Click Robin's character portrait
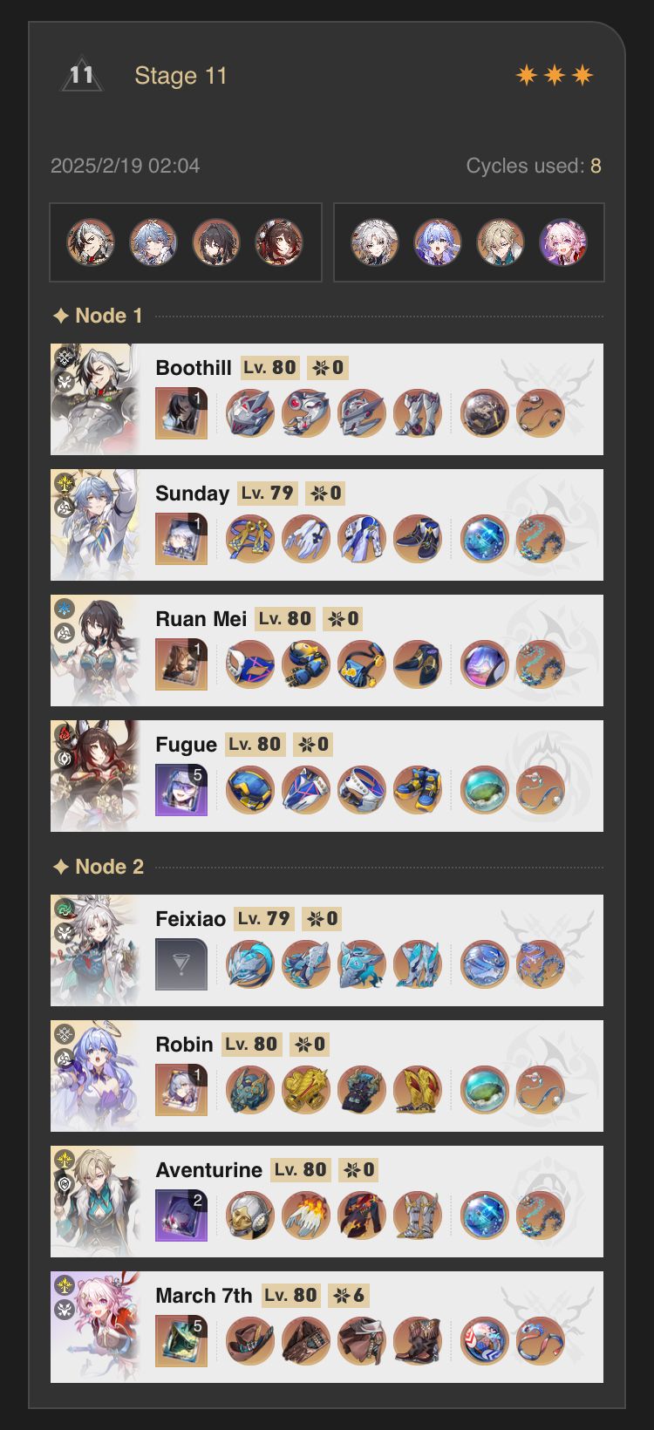The image size is (654, 1430). click(x=95, y=1076)
